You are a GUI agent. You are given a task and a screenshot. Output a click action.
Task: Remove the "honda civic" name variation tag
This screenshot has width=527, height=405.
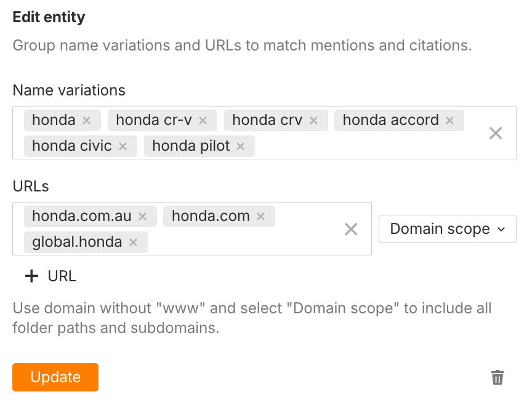click(122, 146)
